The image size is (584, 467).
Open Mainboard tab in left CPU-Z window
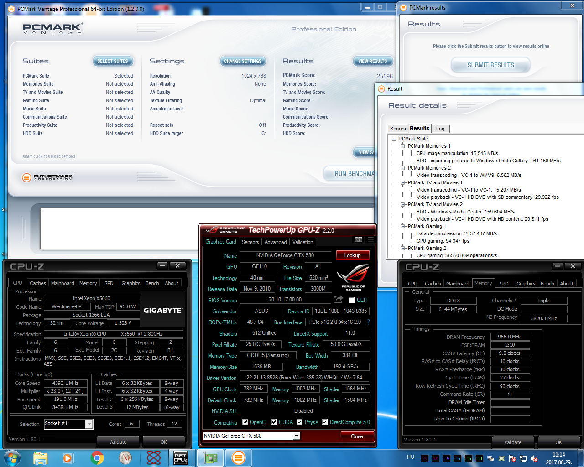(x=63, y=283)
